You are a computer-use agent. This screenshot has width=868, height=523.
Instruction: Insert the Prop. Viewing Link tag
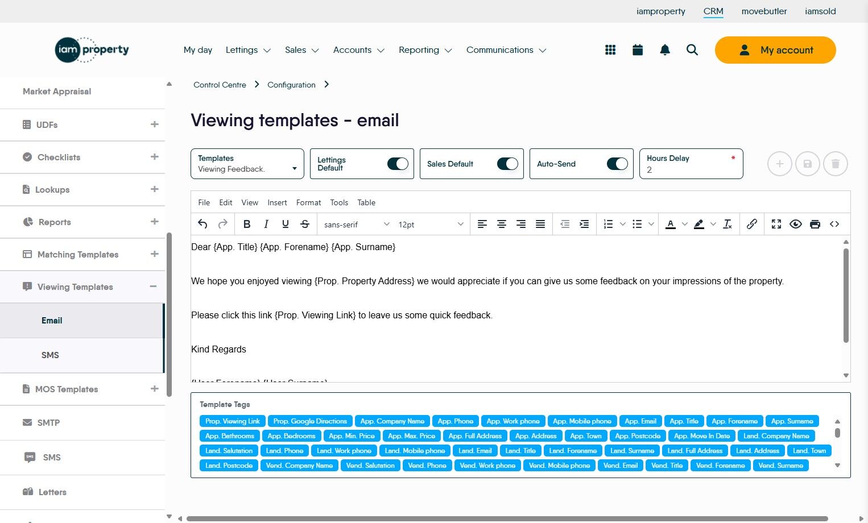[x=232, y=421]
